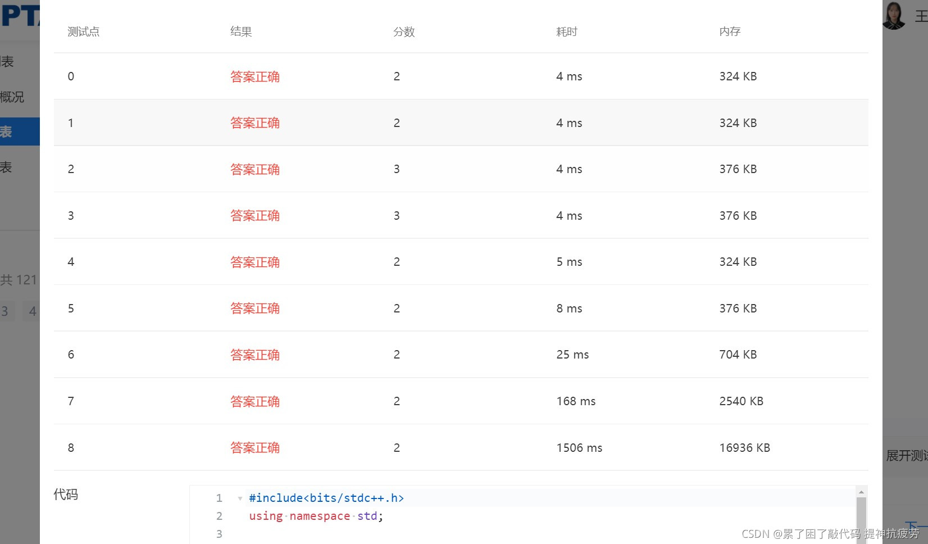Screen dimensions: 928x544
Task: Click the 内存 column header
Action: tap(730, 31)
